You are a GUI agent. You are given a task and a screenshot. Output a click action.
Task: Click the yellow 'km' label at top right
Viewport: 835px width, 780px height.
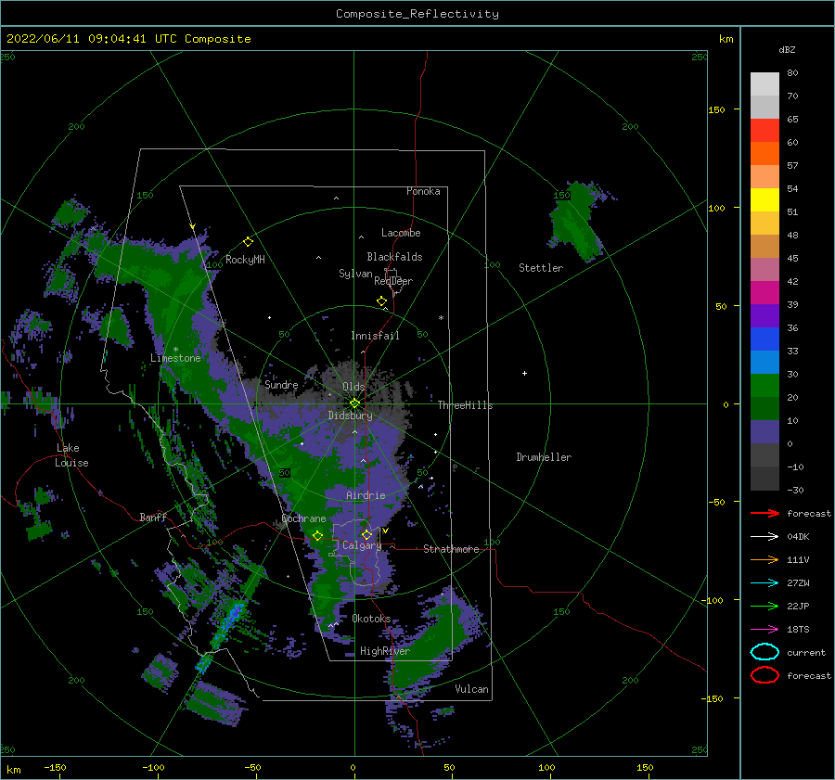[x=726, y=39]
